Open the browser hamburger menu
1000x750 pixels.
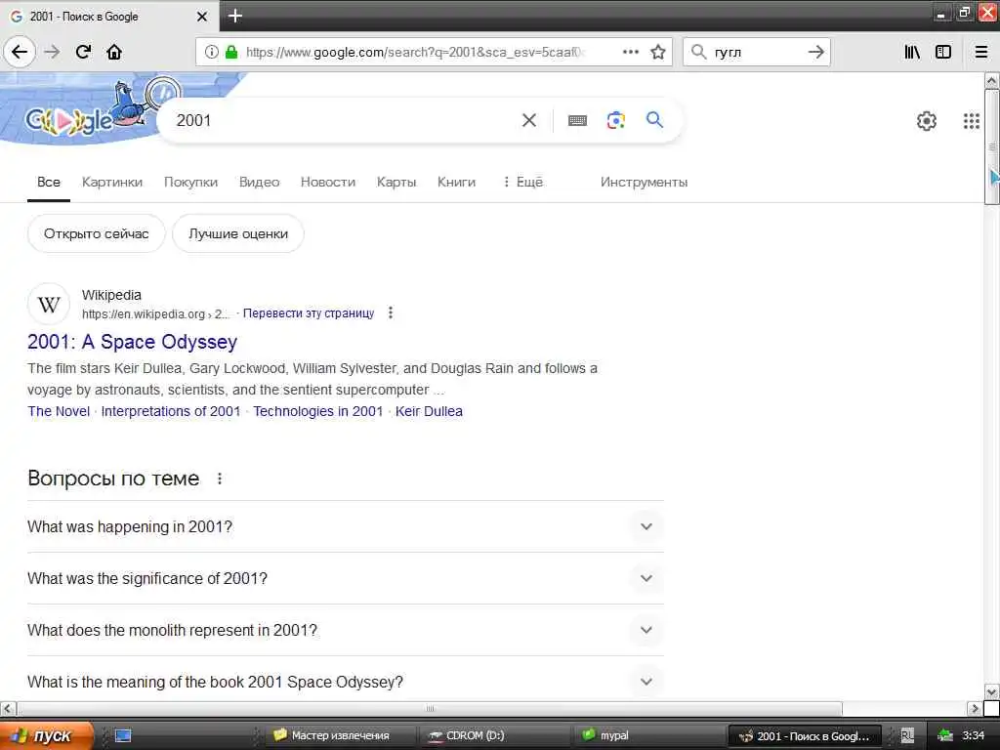click(x=981, y=52)
